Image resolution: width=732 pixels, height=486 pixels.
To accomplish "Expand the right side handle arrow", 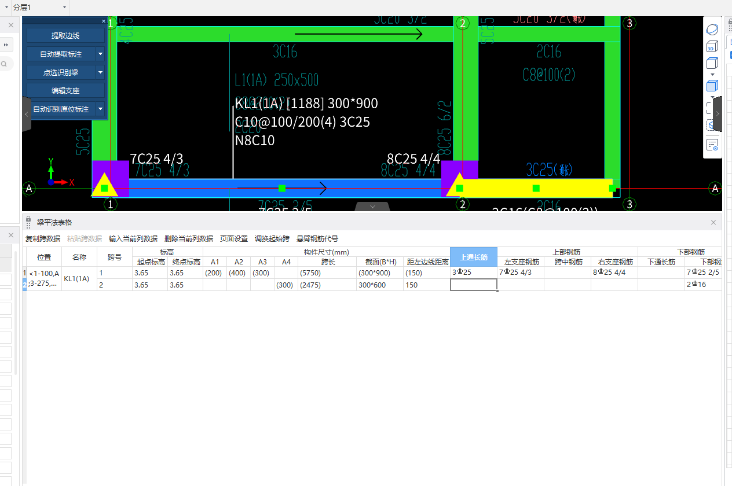I will tap(718, 115).
